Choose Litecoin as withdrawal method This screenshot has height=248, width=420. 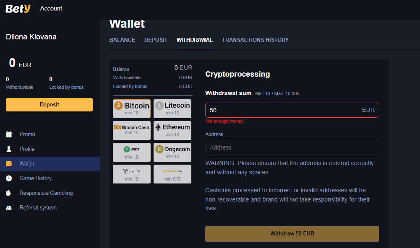click(172, 108)
